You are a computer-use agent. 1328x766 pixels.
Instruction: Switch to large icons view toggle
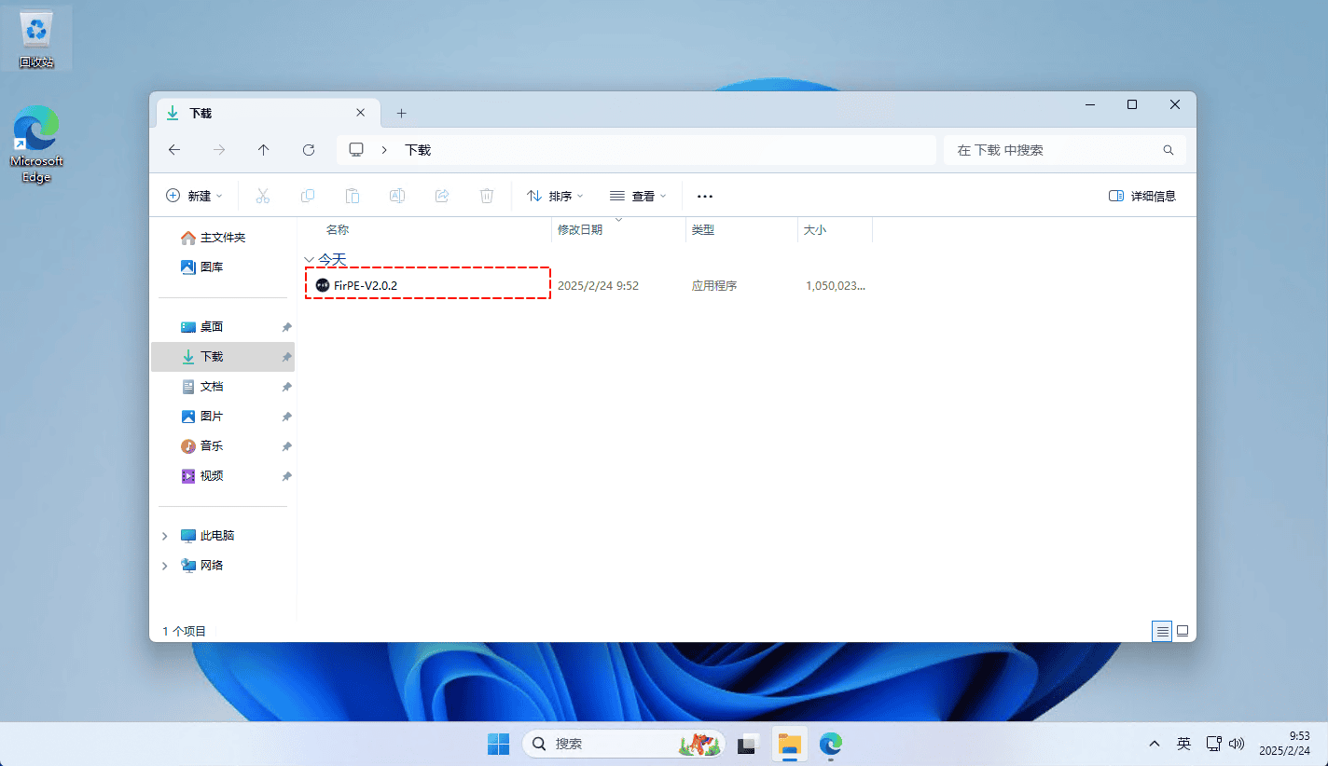pyautogui.click(x=1183, y=631)
